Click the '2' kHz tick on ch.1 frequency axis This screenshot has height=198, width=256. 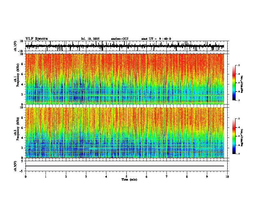coord(23,94)
